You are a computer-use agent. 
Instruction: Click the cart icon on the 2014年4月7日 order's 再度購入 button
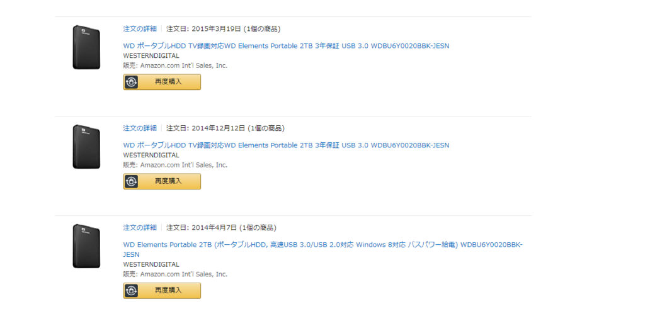coord(131,290)
